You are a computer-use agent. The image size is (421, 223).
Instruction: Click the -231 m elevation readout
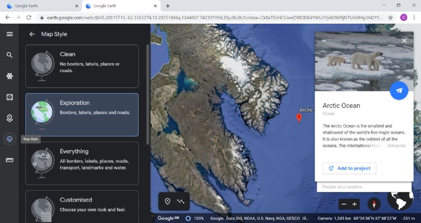click(409, 219)
